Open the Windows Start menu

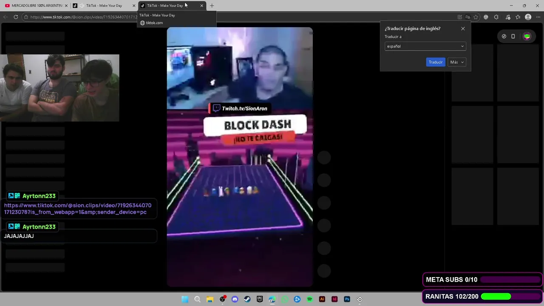pyautogui.click(x=185, y=299)
